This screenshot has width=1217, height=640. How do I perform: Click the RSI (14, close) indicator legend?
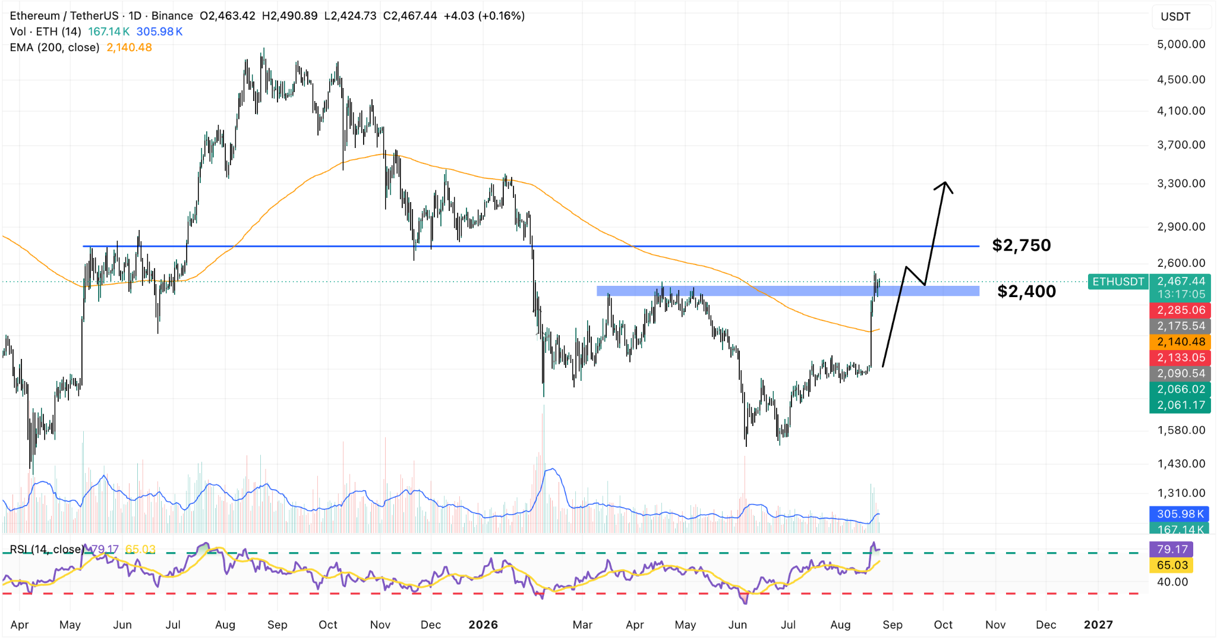click(x=48, y=549)
